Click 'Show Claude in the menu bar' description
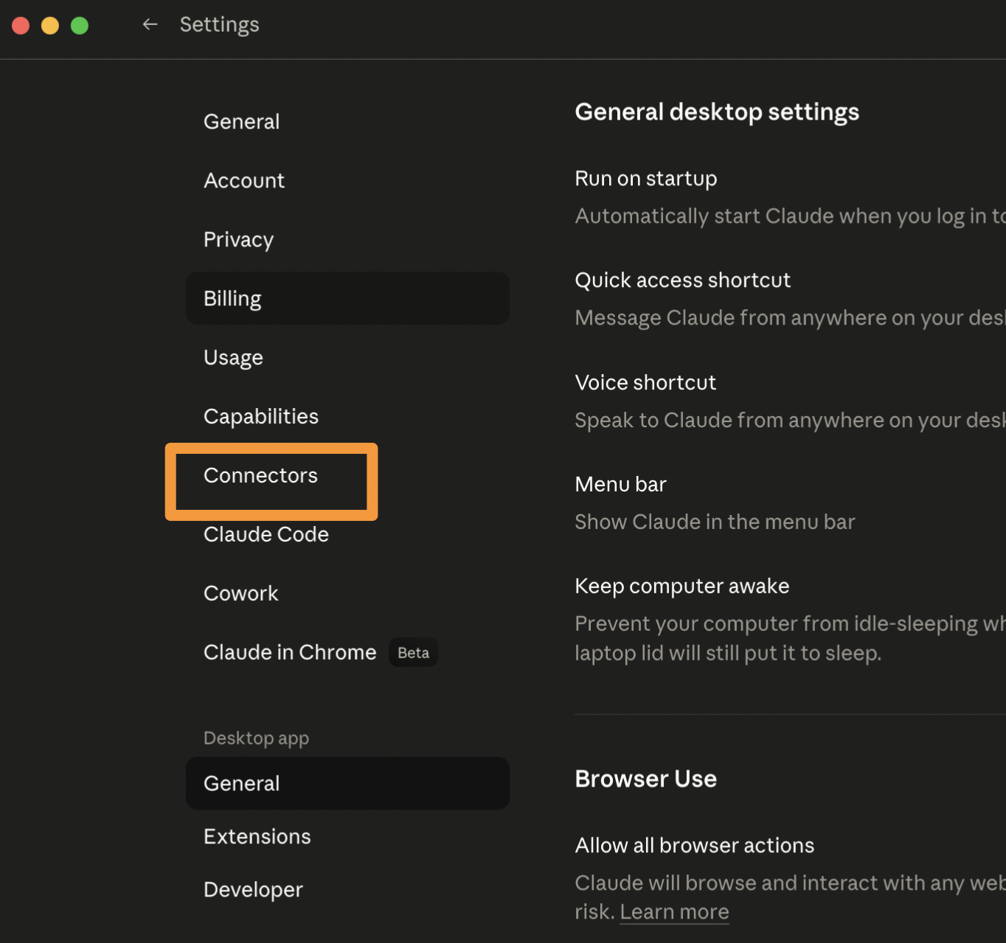Screen dimensions: 1006x943 715,522
